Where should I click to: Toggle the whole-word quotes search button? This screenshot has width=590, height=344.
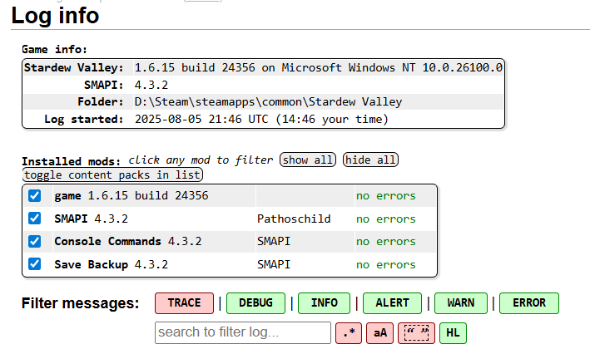click(x=416, y=333)
